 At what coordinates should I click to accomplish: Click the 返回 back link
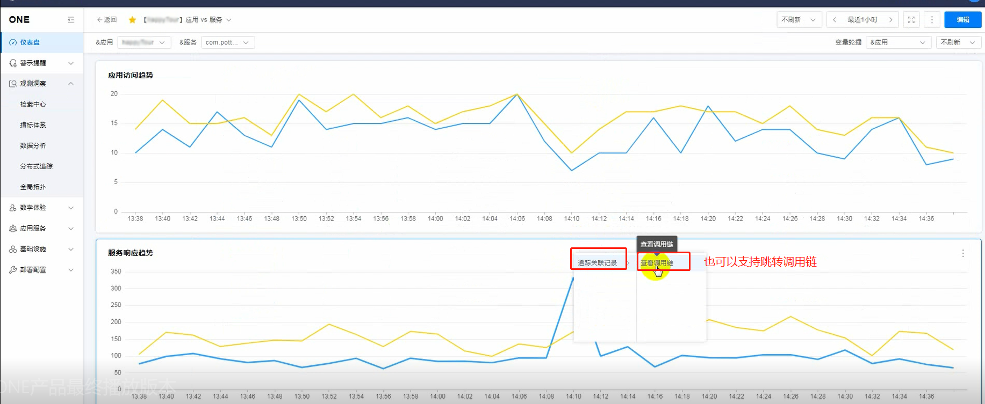(x=107, y=20)
